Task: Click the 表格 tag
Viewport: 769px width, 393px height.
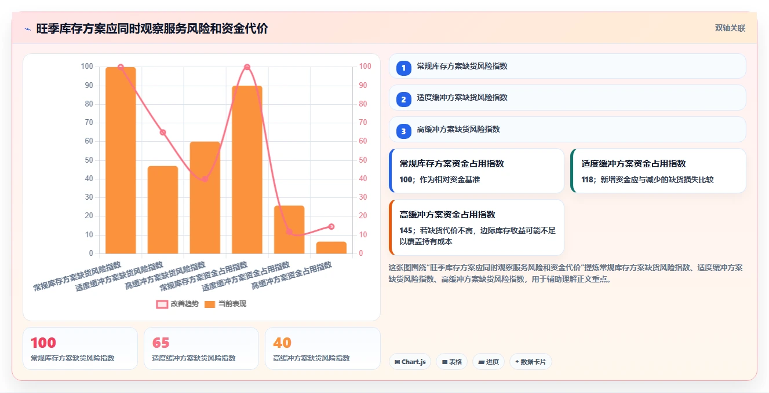Action: point(451,362)
